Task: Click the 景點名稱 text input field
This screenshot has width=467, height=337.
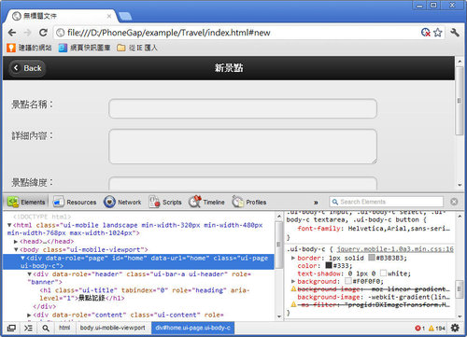Action: tap(243, 108)
